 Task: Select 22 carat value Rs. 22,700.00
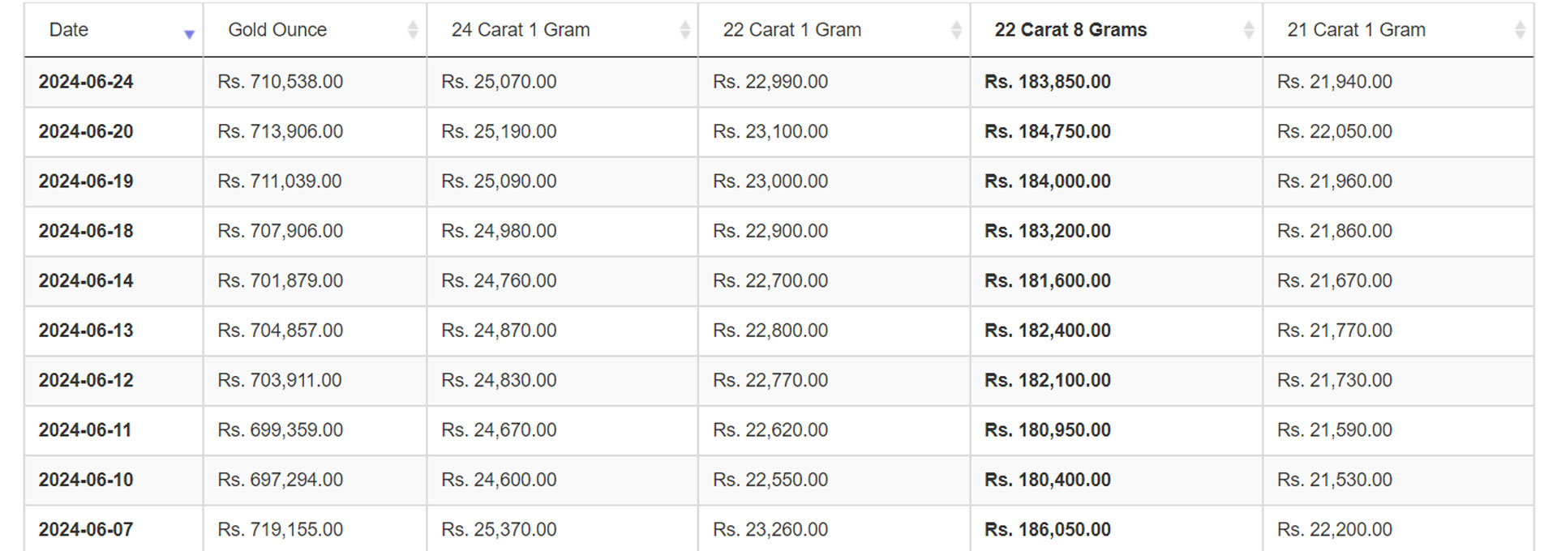pyautogui.click(x=770, y=280)
